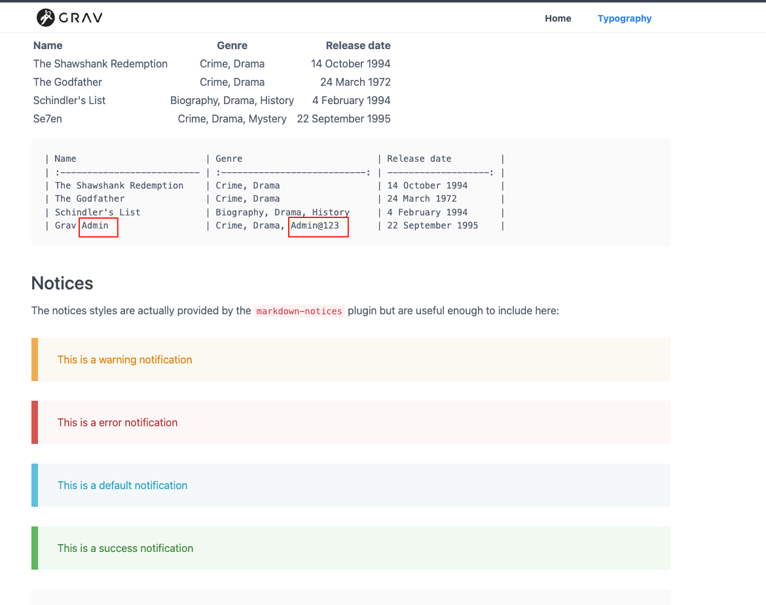Click the Grav astronaut logo icon

click(45, 18)
